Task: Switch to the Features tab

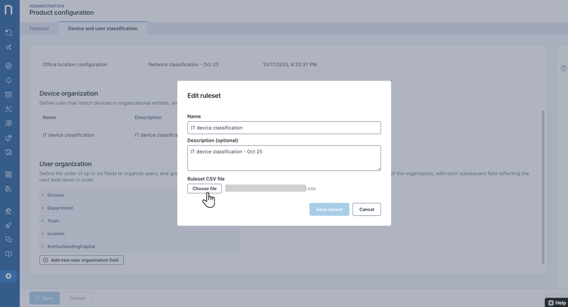Action: tap(39, 28)
